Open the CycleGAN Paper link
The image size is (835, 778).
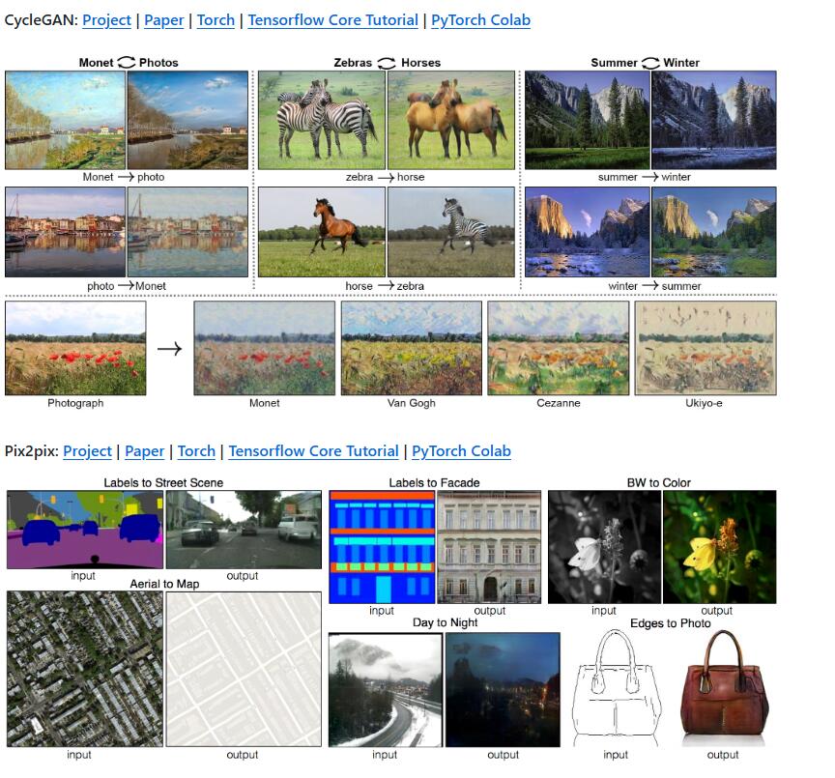pos(164,20)
